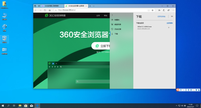Open Sogou toolbox grid icon
This screenshot has height=108, width=201.
(199, 90)
